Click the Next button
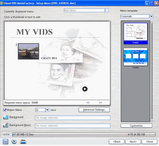Viewport: 159px width, 146px height. (x=133, y=142)
